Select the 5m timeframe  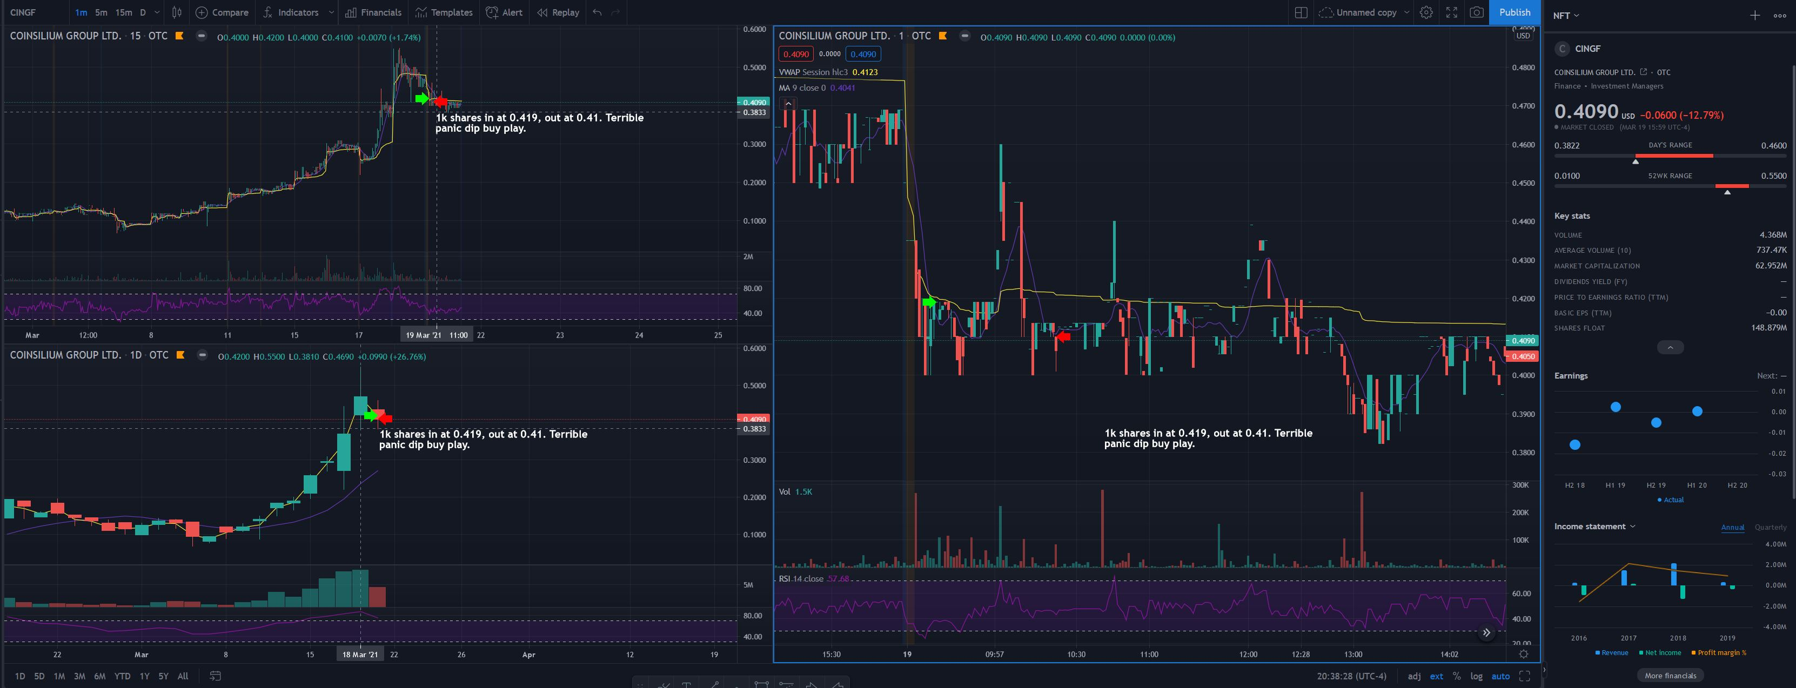(101, 12)
